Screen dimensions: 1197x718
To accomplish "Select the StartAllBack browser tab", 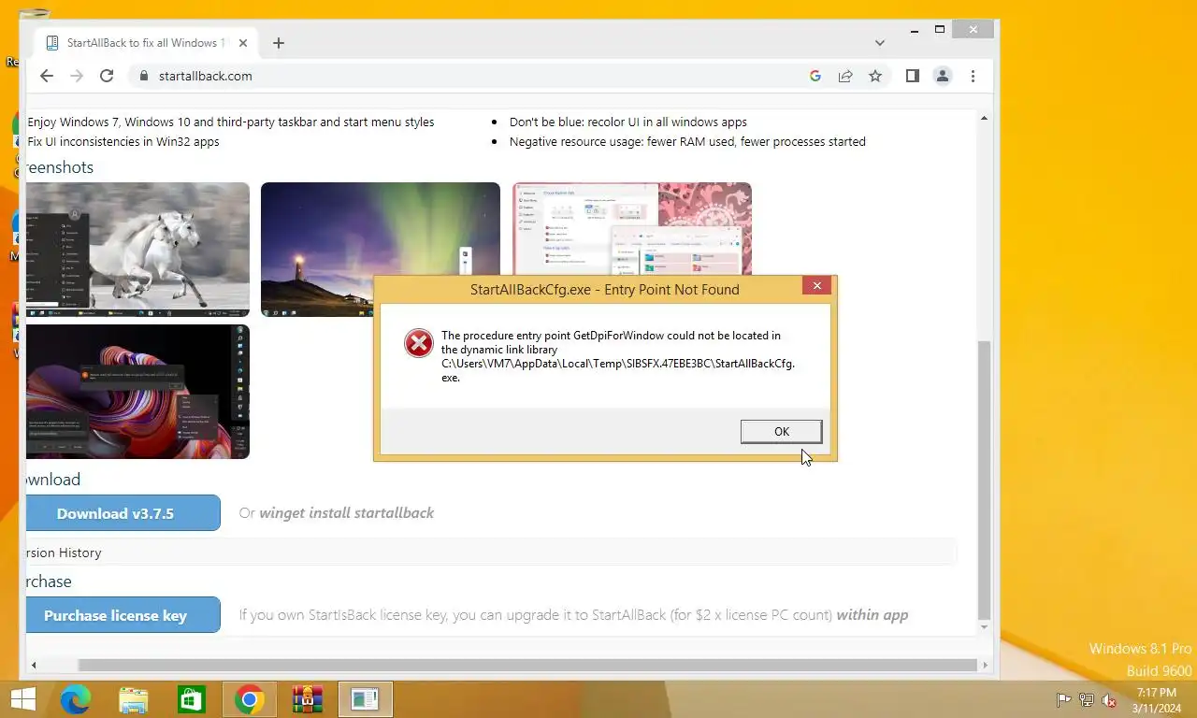I will click(145, 43).
